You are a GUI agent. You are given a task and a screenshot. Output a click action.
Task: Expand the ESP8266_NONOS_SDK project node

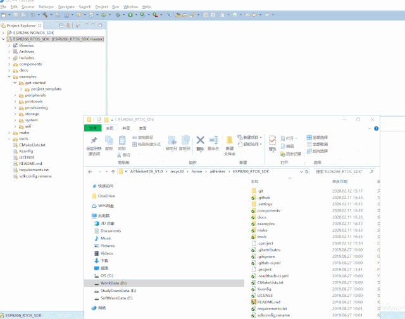click(x=3, y=33)
